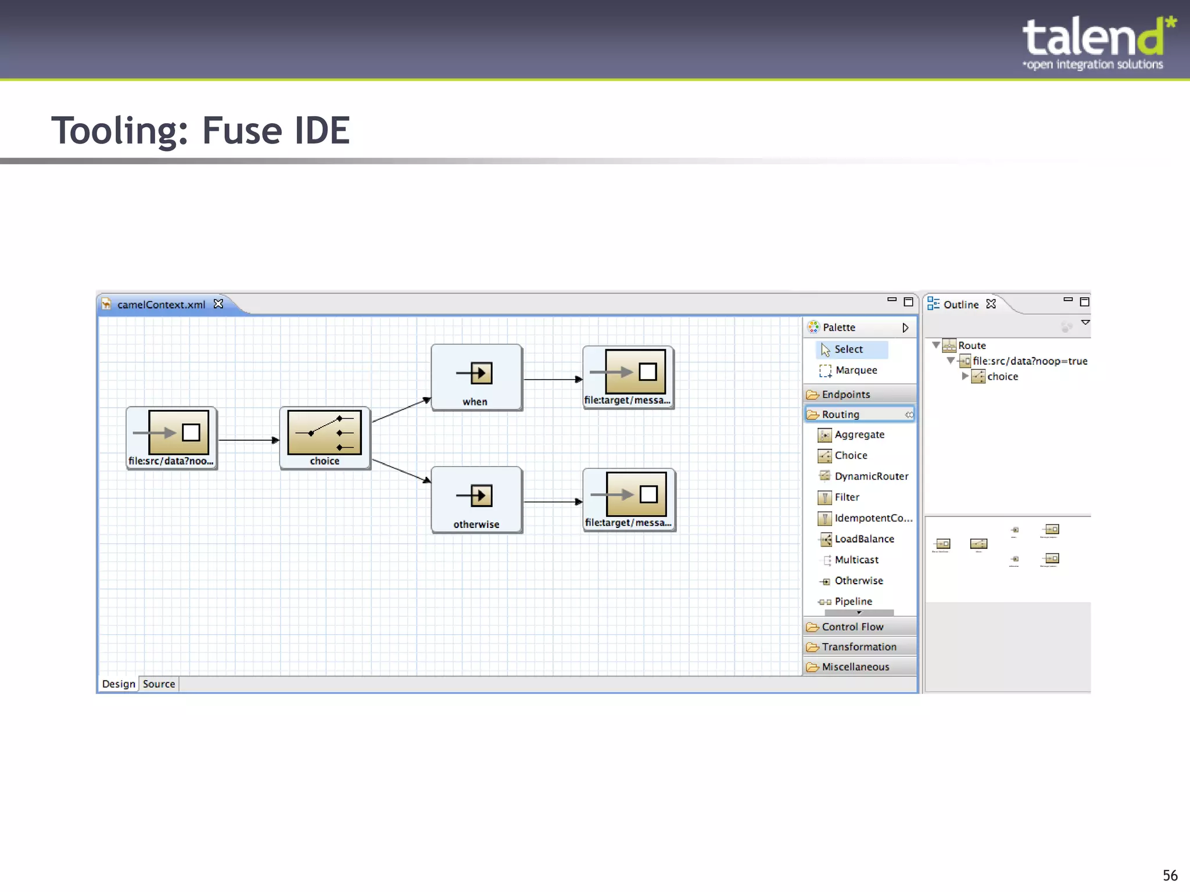1190x892 pixels.
Task: Click the Outline toolbar icon beside view menu
Action: [x=1066, y=328]
